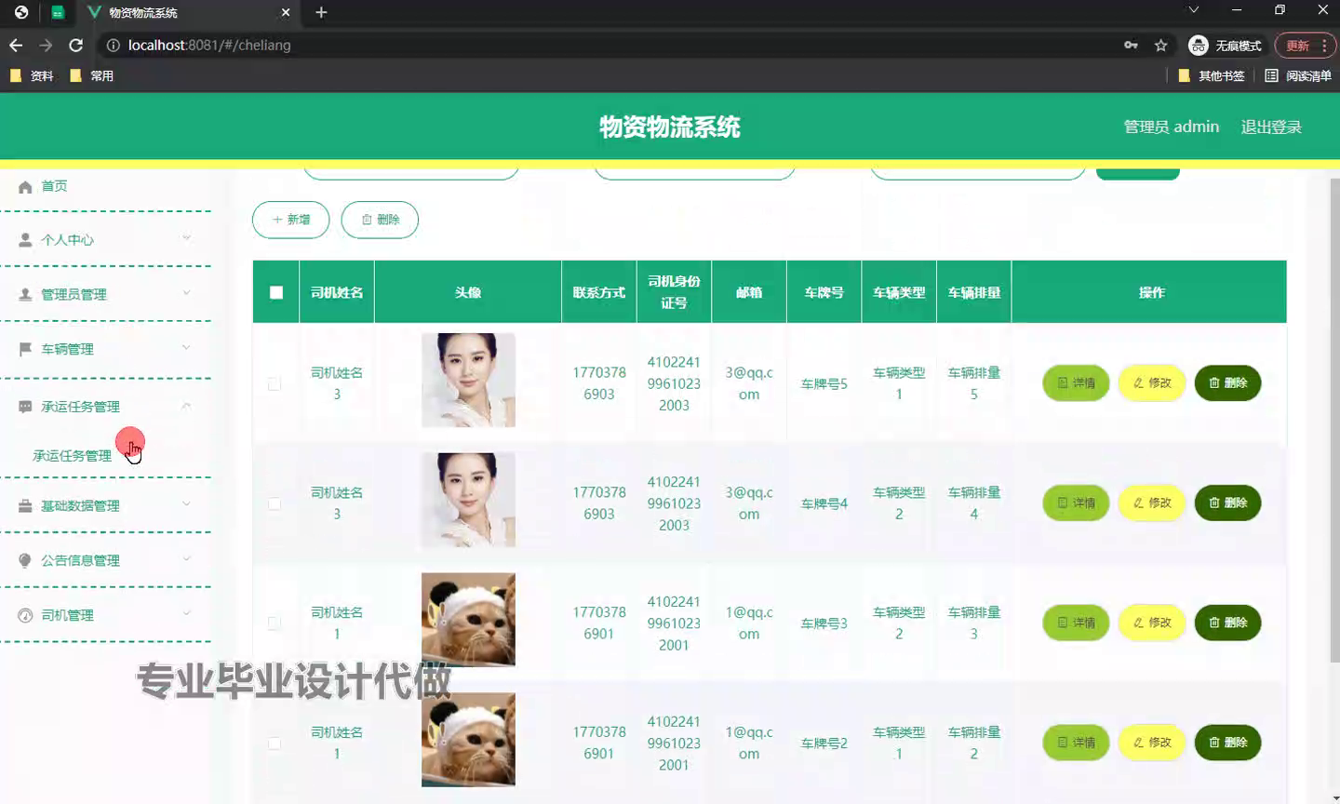Go back using the browser back arrow
Screen dimensions: 1340x804
(16, 45)
